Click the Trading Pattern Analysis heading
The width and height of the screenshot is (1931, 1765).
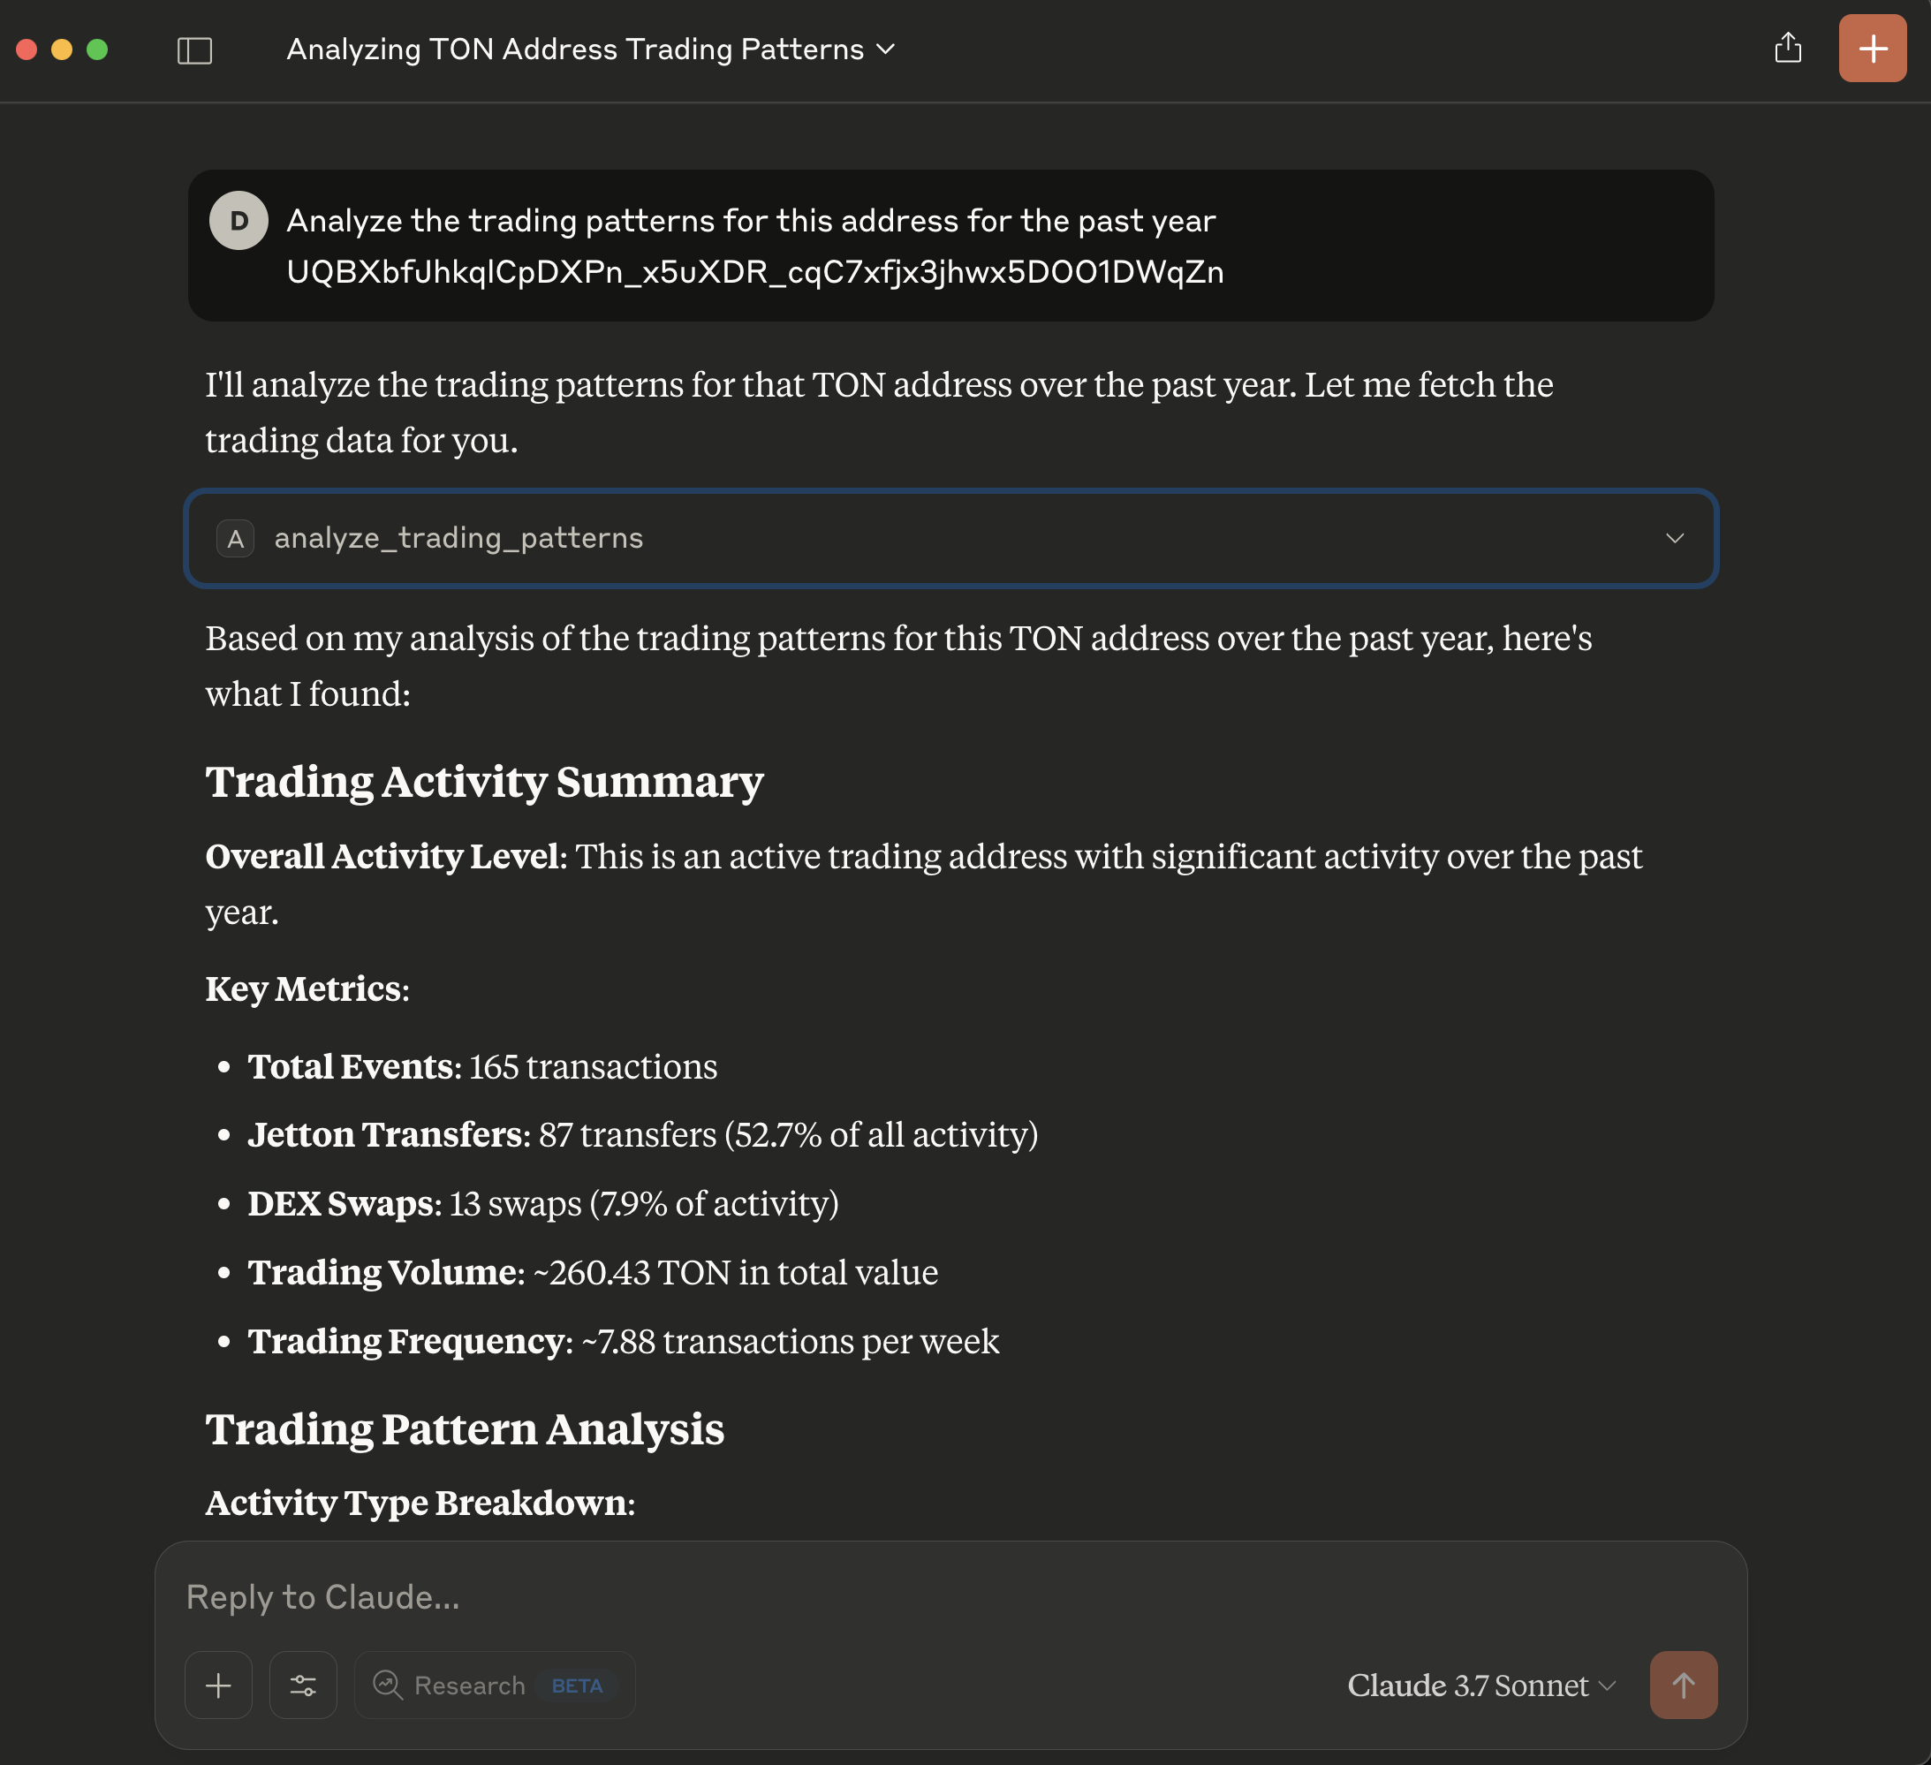pyautogui.click(x=465, y=1428)
